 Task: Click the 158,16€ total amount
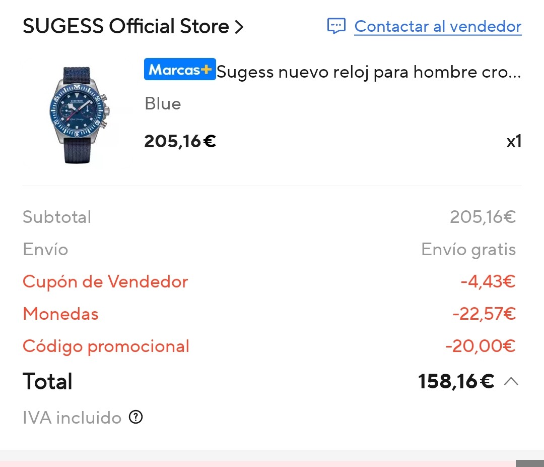coord(456,381)
